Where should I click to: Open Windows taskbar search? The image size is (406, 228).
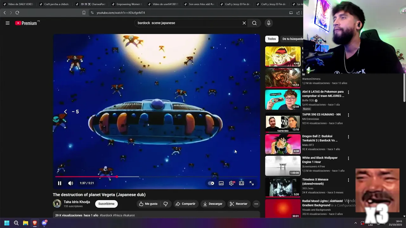click(x=16, y=223)
